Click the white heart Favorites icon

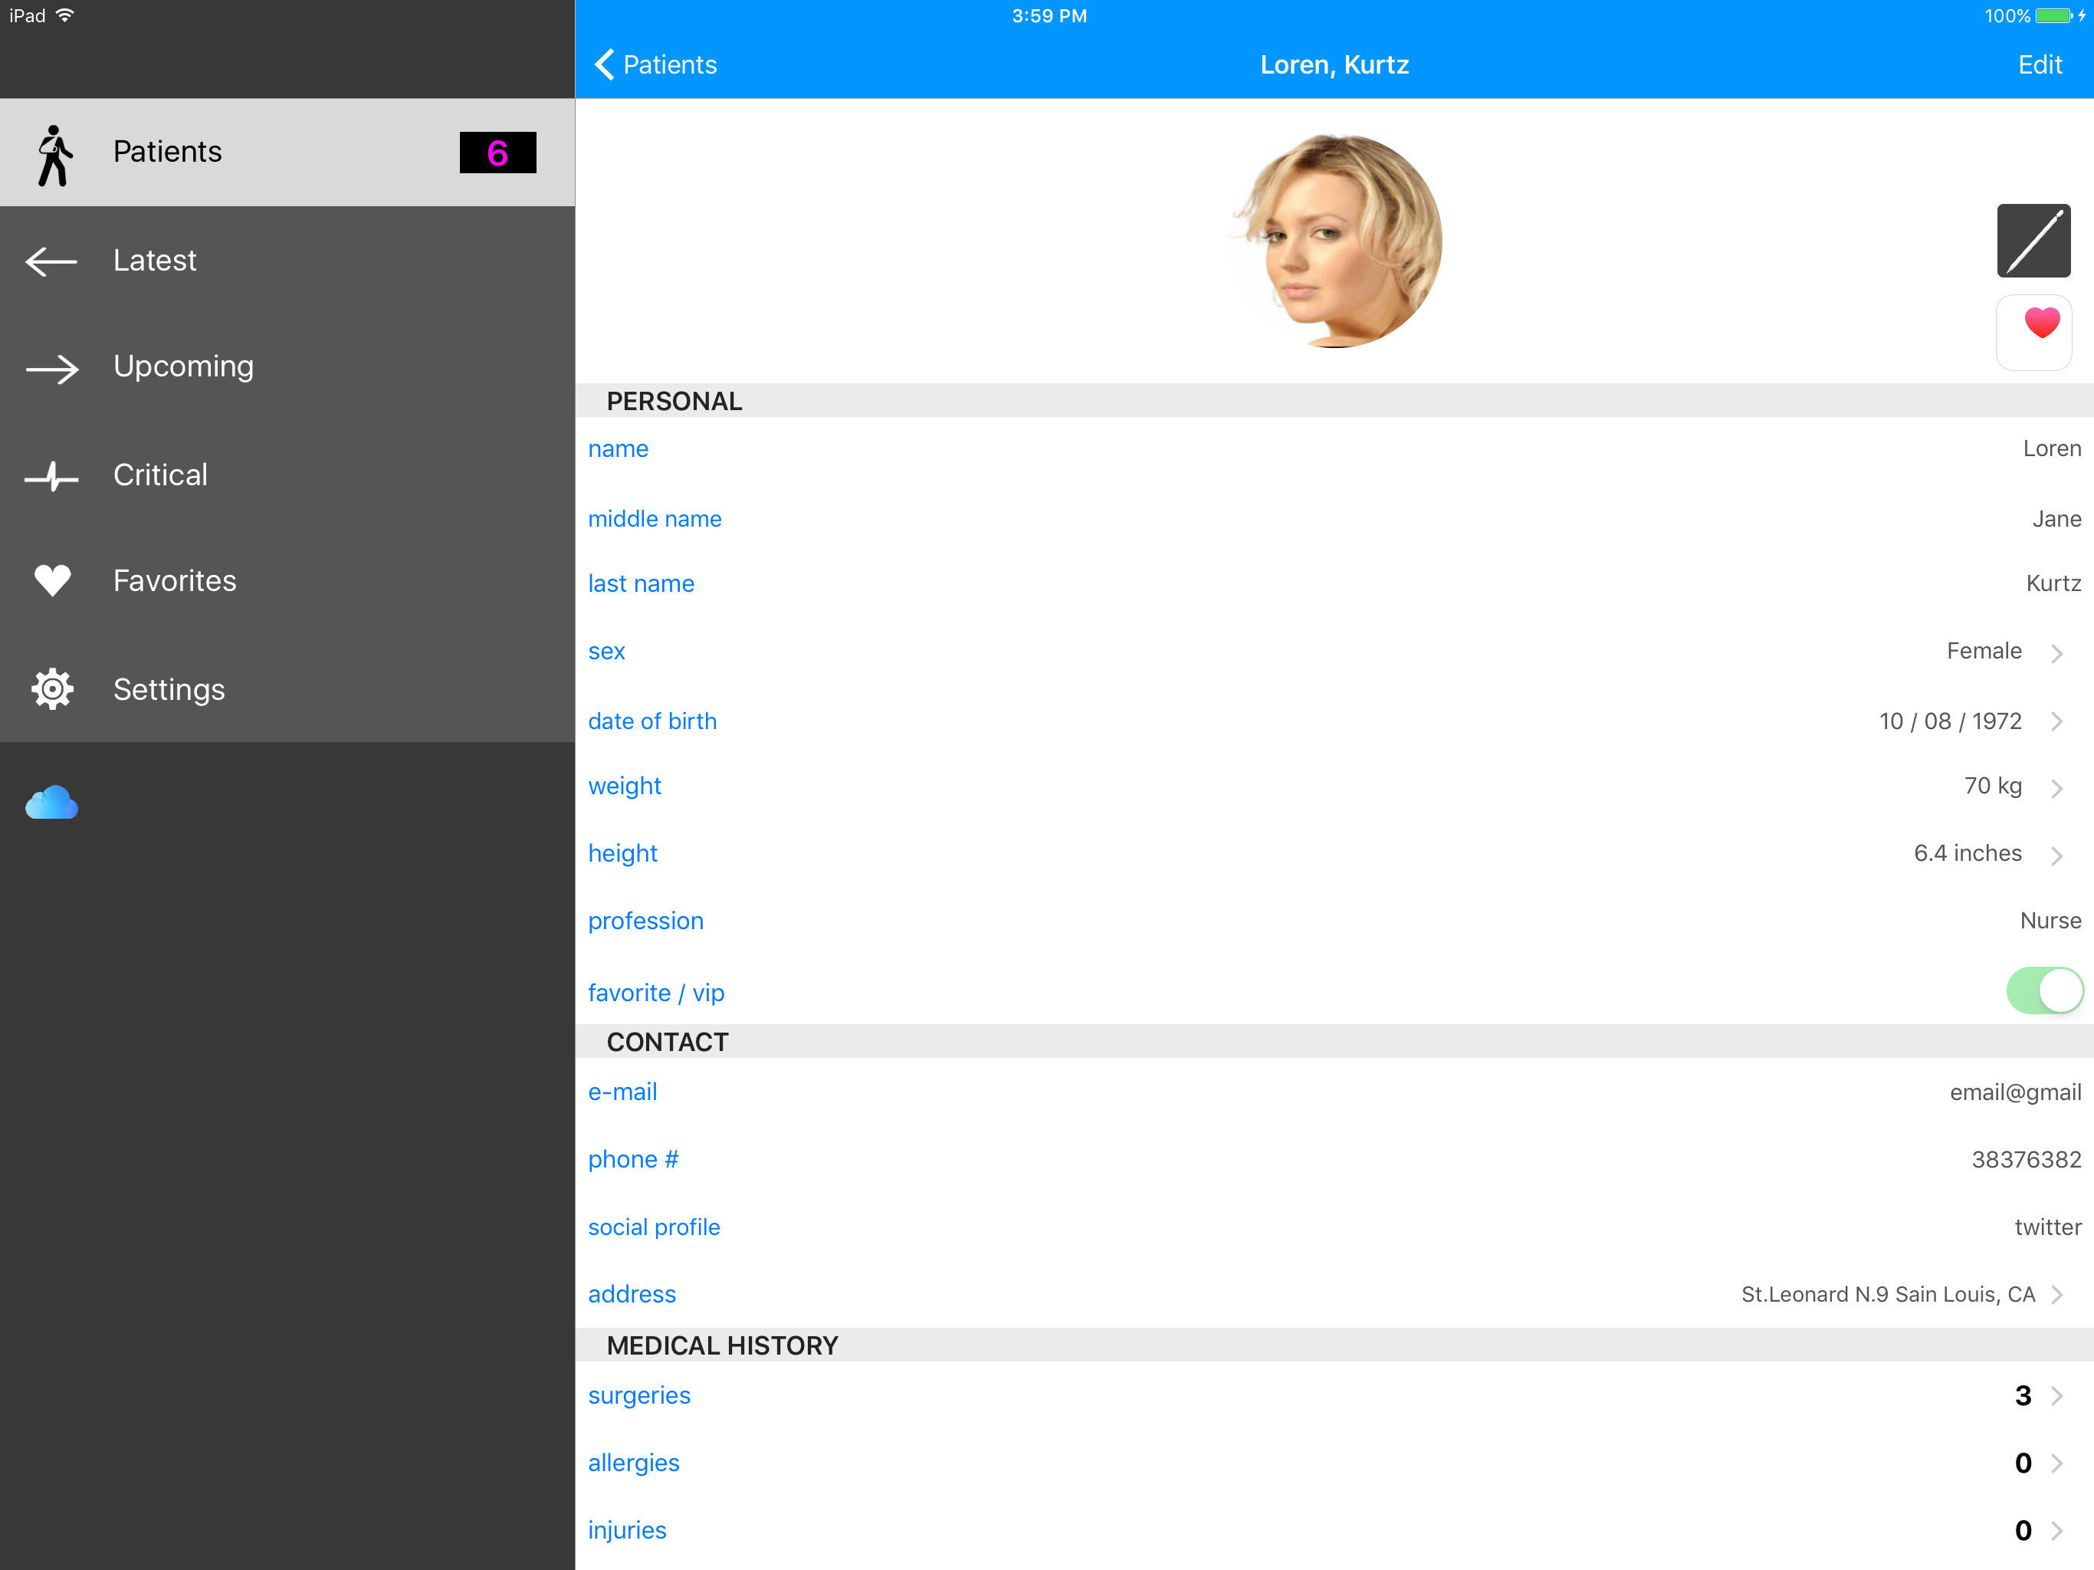coord(52,580)
